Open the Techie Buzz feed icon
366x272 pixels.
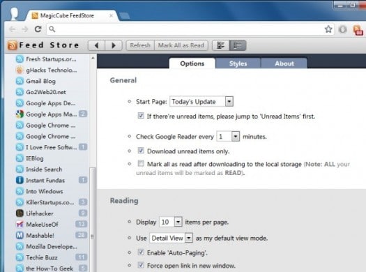[20, 257]
